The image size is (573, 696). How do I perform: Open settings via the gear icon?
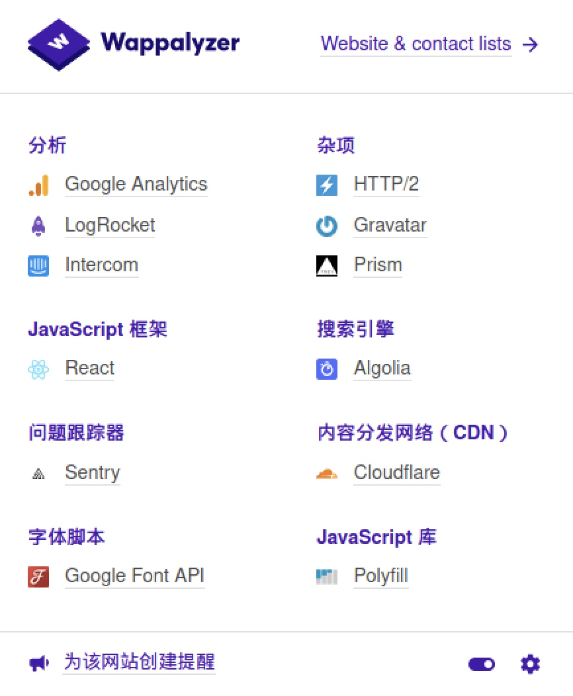coord(530,664)
